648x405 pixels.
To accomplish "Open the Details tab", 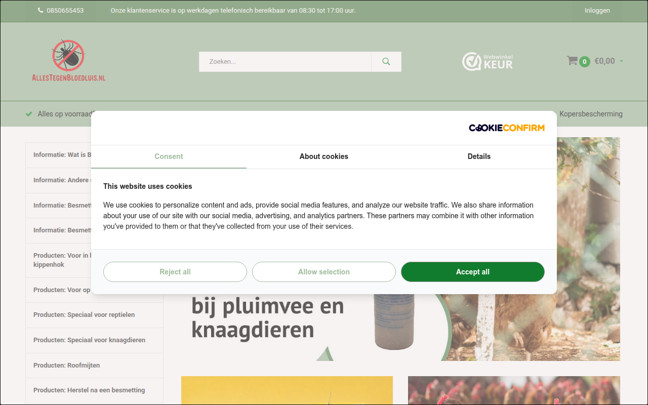I will click(x=479, y=156).
